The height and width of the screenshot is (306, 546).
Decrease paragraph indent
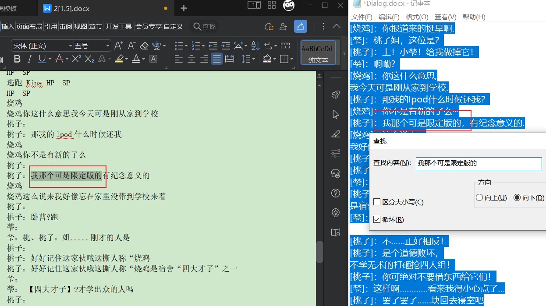click(213, 46)
